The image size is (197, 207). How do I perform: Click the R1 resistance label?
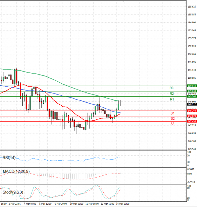[172, 99]
